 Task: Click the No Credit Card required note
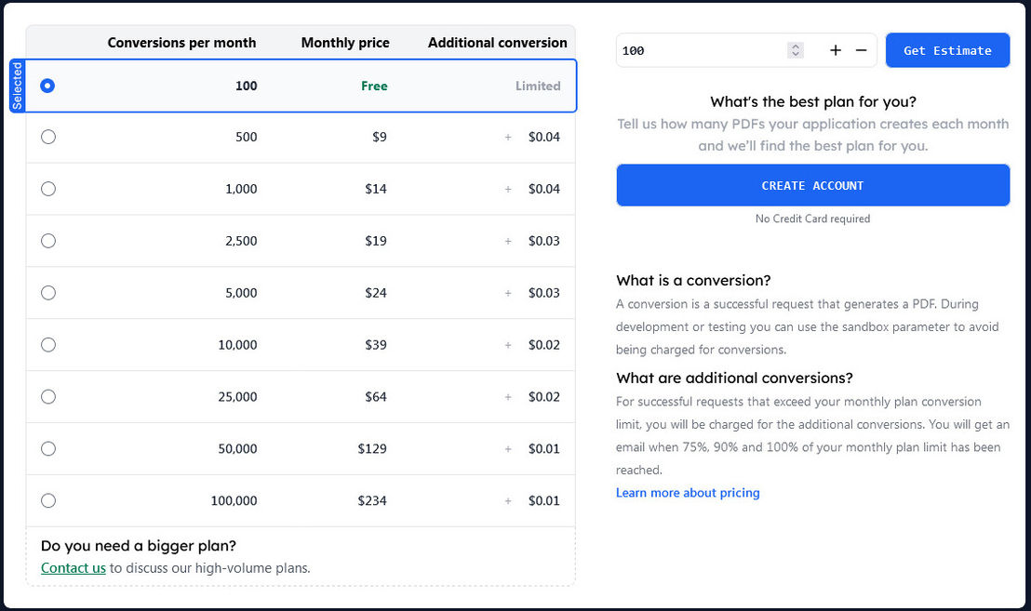click(812, 219)
